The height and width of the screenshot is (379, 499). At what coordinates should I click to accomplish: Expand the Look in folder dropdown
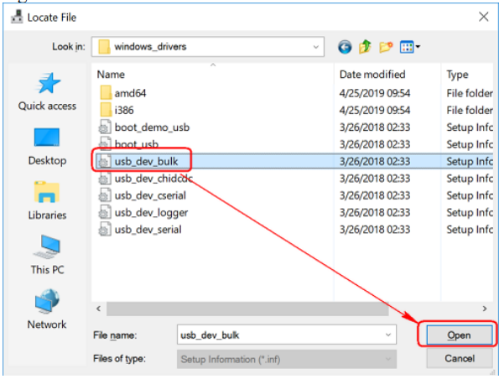(x=315, y=47)
